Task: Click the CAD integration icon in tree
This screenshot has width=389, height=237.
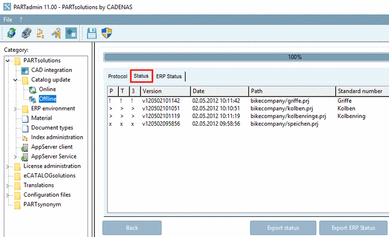Action: (25, 71)
